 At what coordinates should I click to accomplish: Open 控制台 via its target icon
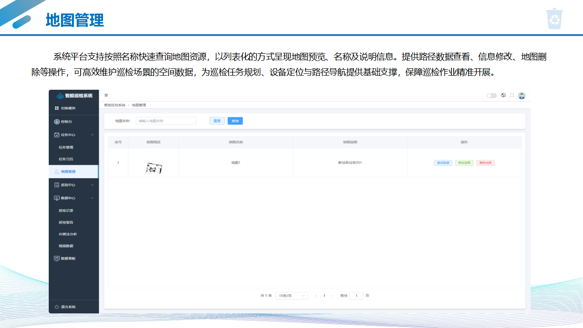(57, 122)
